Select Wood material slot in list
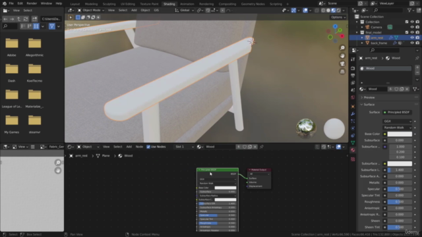 click(x=385, y=68)
